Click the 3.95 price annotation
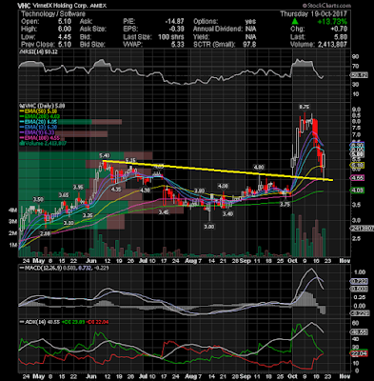The height and width of the screenshot is (381, 374). point(78,187)
